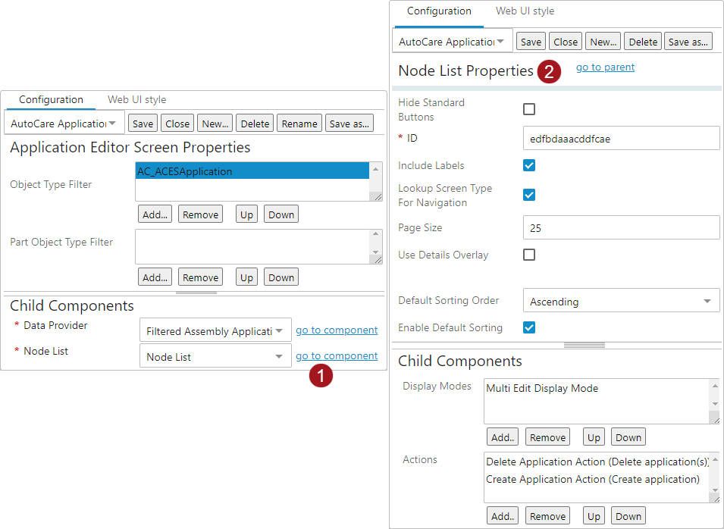724x529 pixels.
Task: Click Down under Part Object Type Filter
Action: (x=281, y=277)
